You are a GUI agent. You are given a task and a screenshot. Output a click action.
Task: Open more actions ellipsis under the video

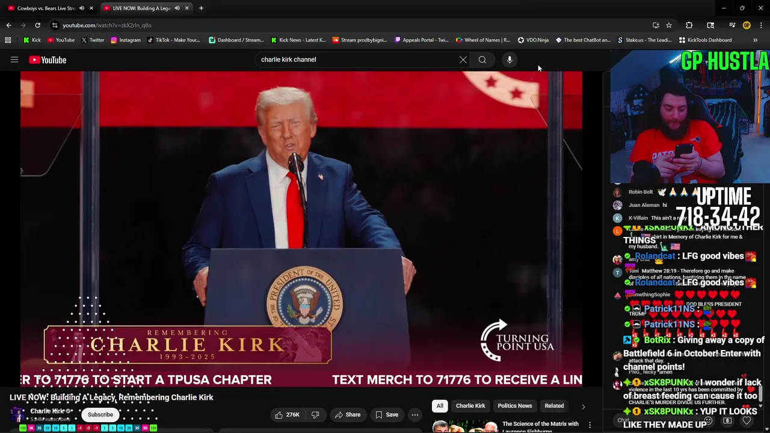point(414,414)
